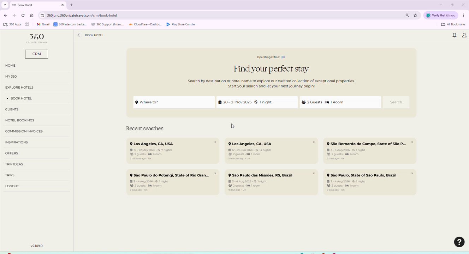Open the guests and rooms selector
469x254 pixels.
click(x=340, y=102)
